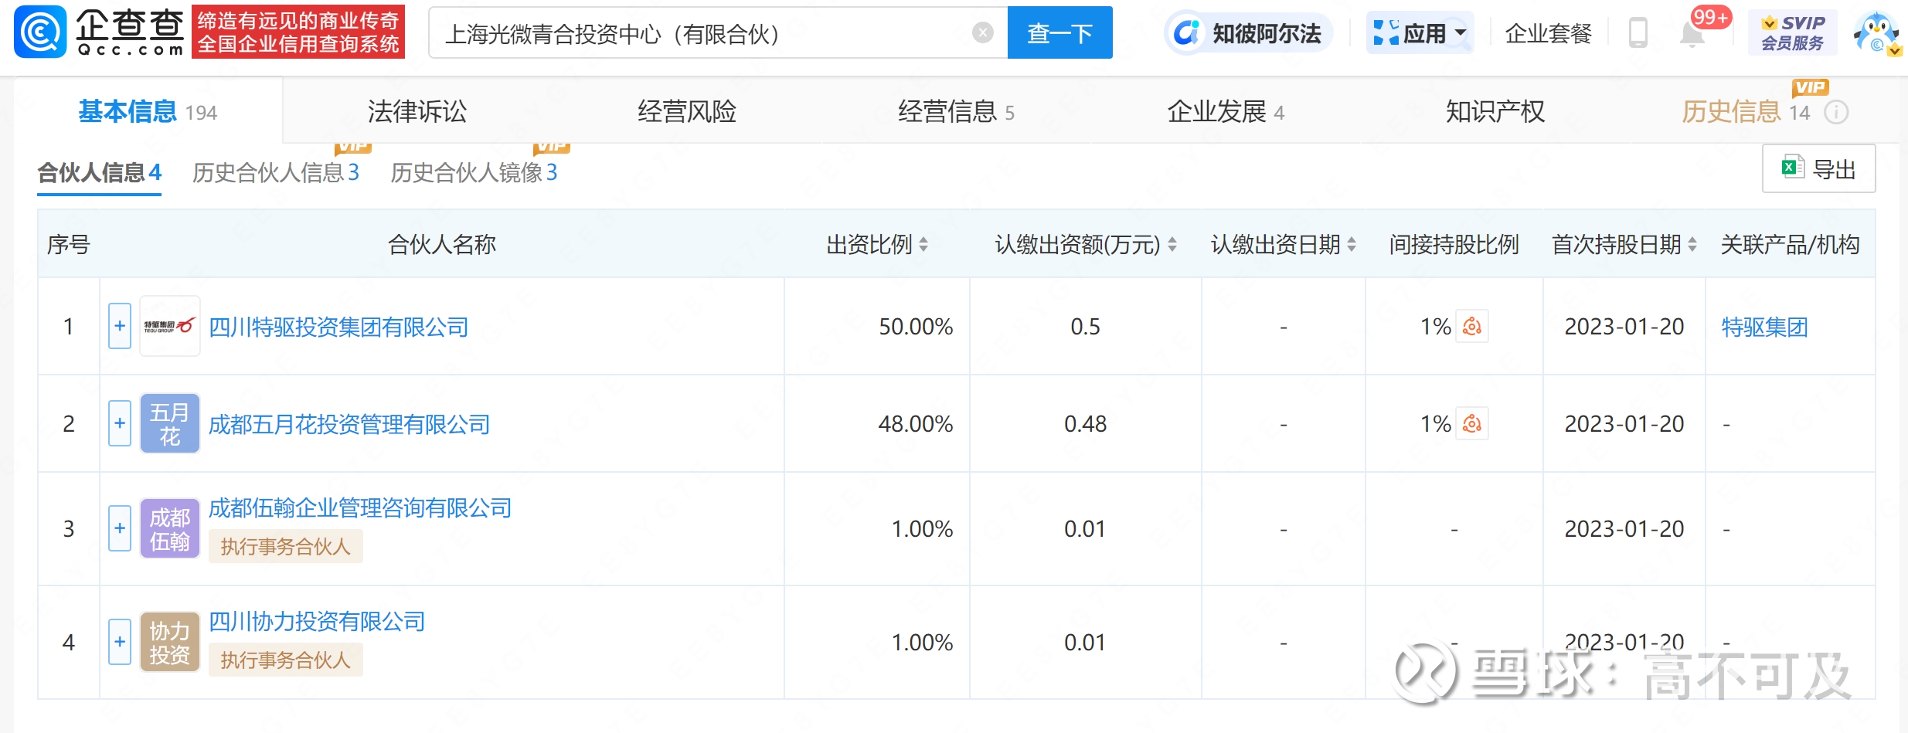Click info icon next to 历史信息

tap(1836, 113)
